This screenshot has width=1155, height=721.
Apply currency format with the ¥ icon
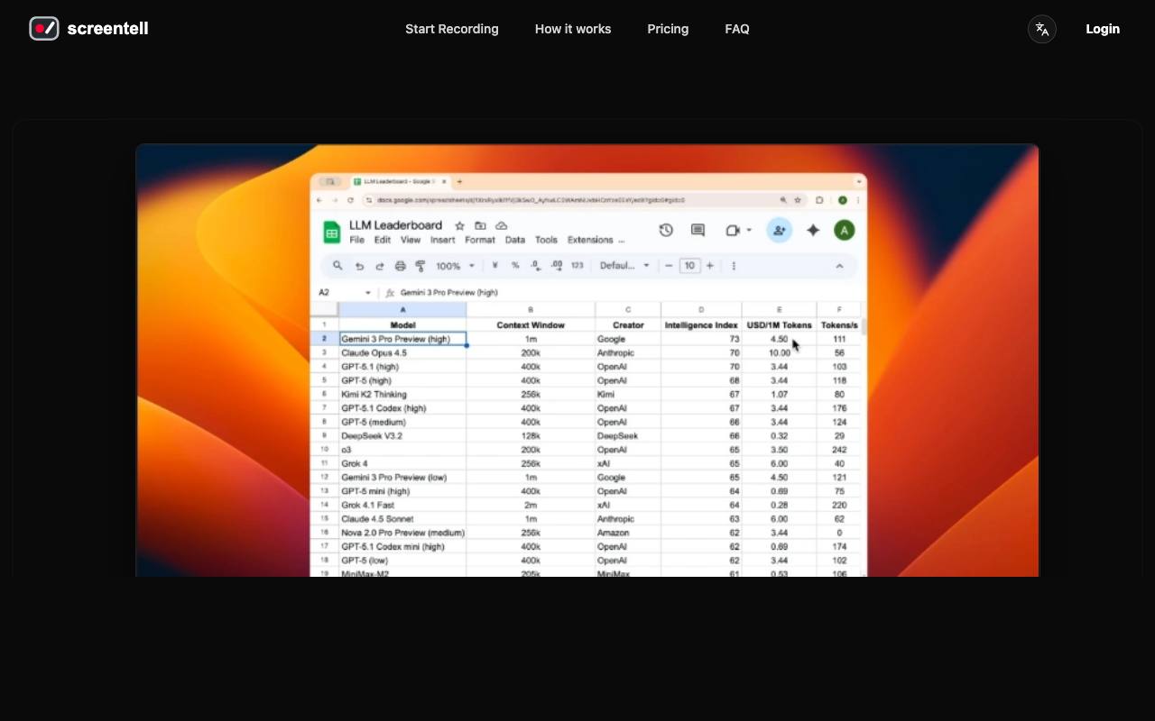(494, 266)
